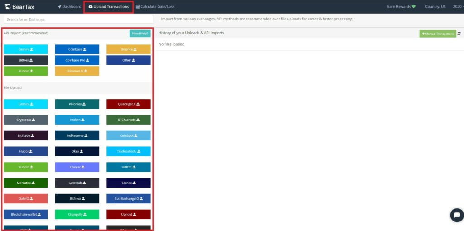This screenshot has height=231, width=464.
Task: Open Earn Rewards link
Action: pyautogui.click(x=401, y=6)
